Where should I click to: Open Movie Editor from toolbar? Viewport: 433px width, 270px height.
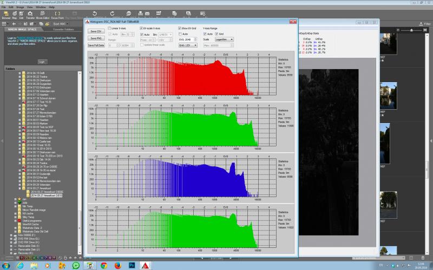(x=43, y=15)
